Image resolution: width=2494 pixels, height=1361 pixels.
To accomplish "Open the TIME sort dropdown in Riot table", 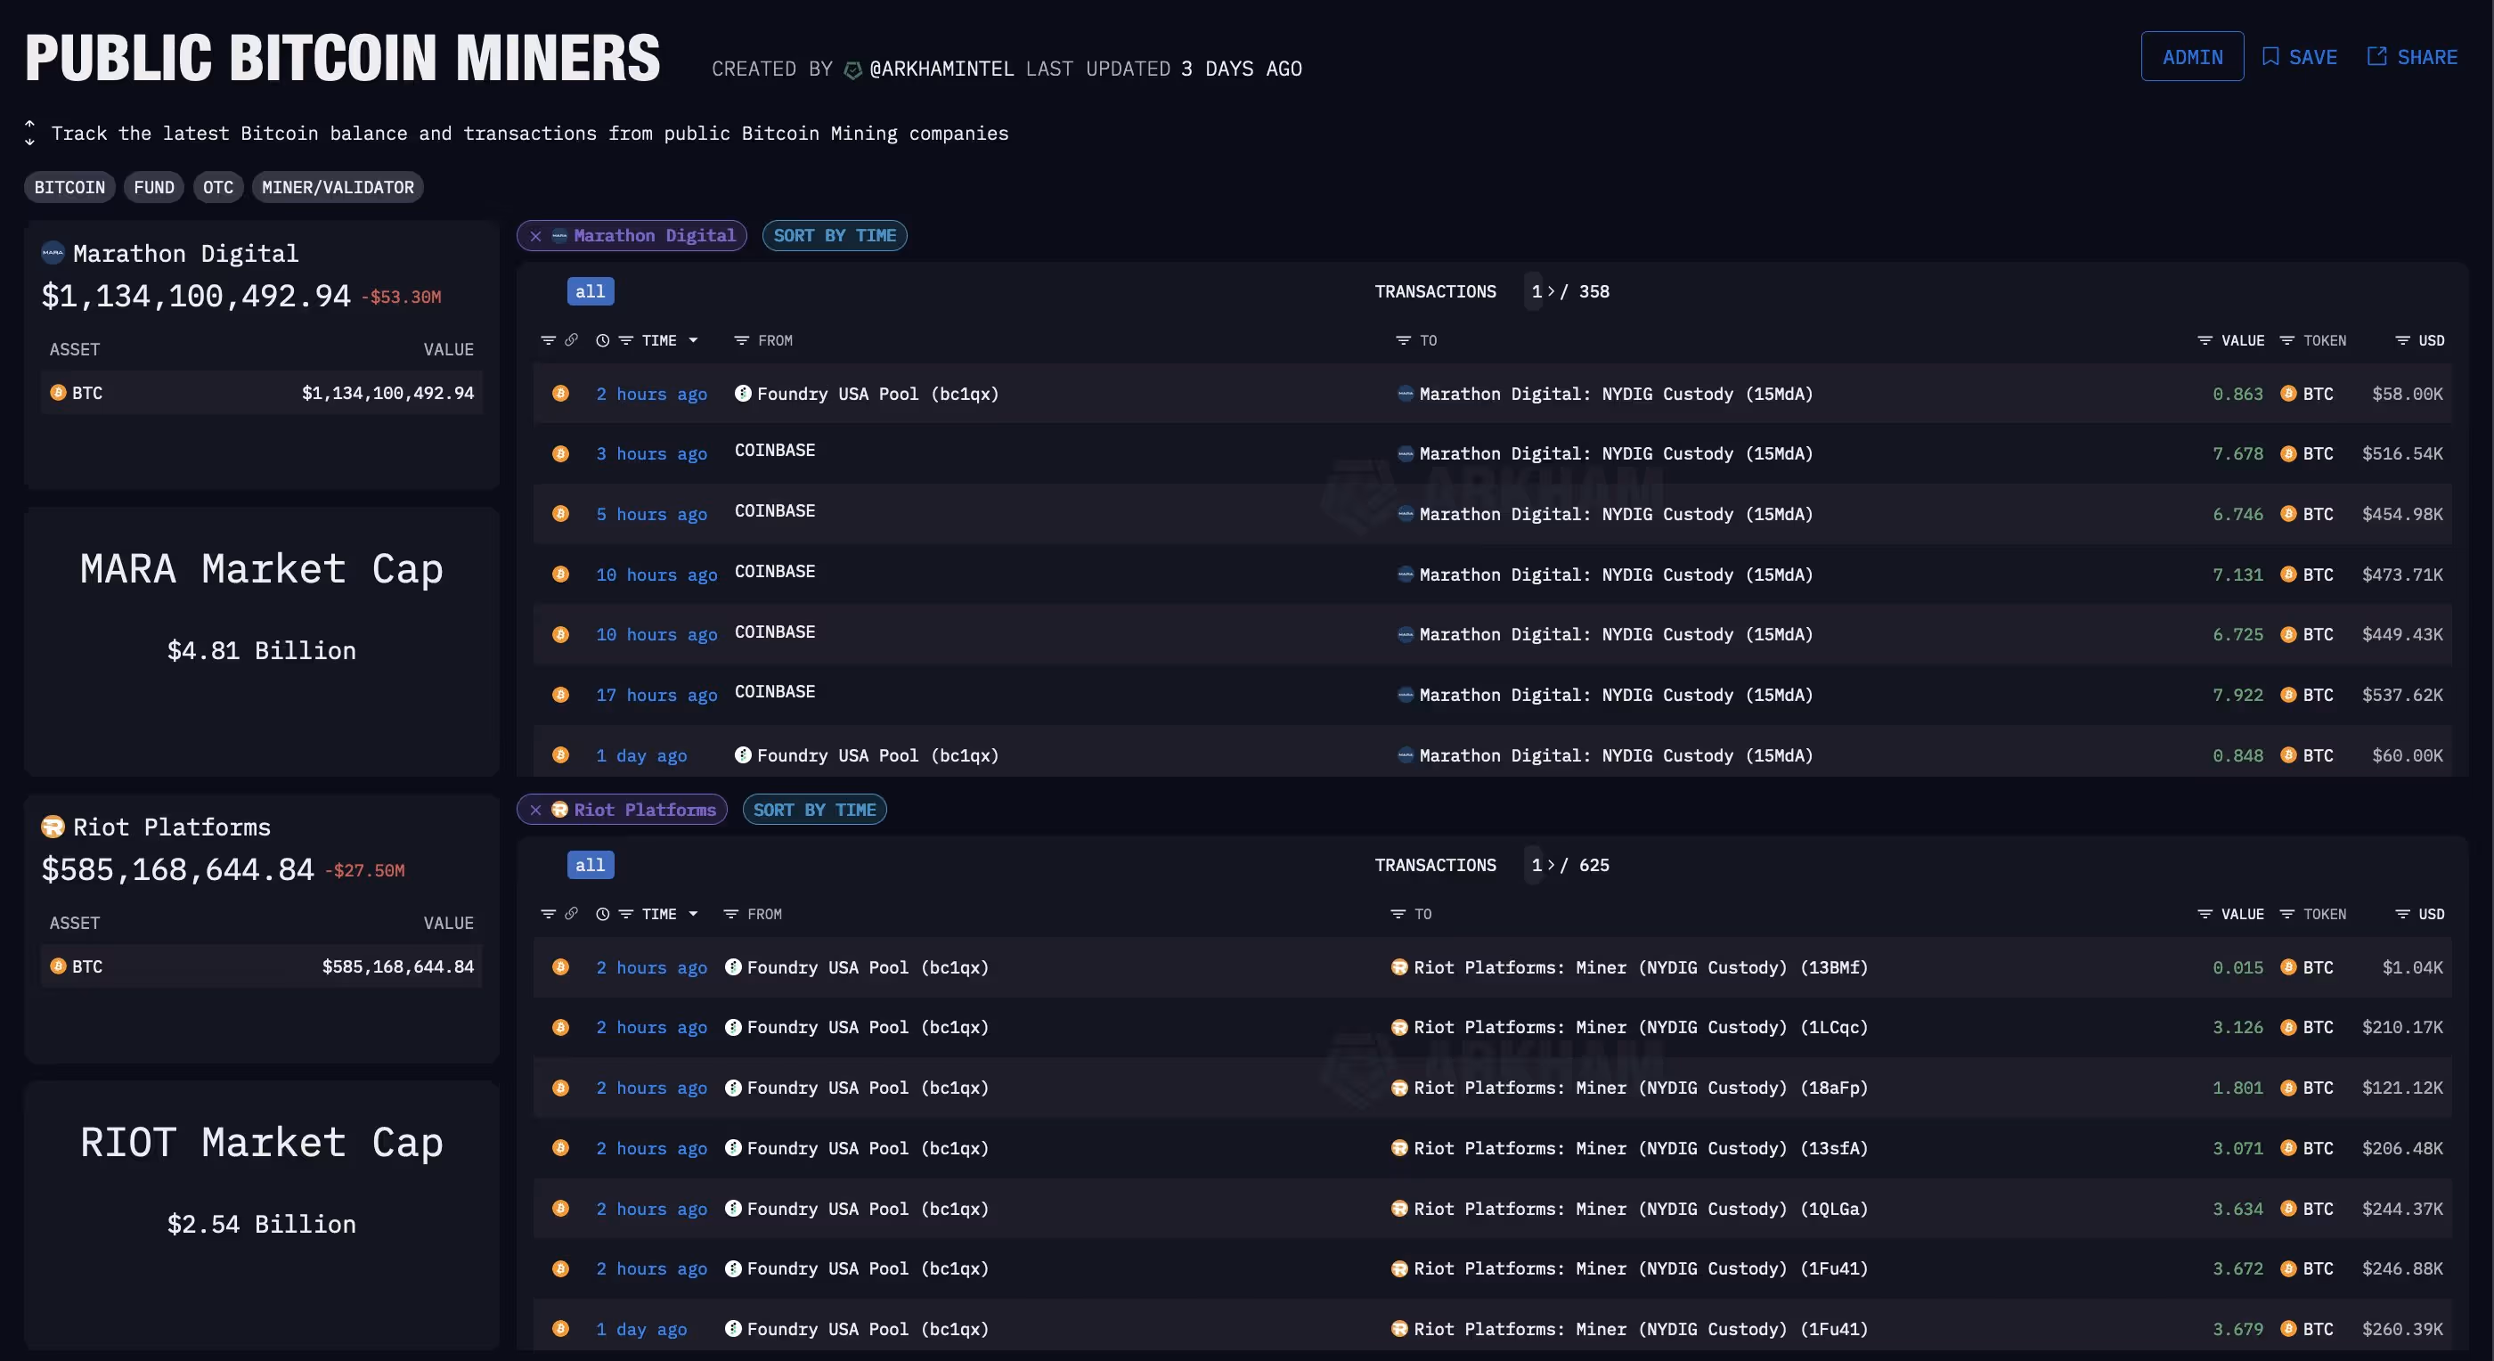I will click(693, 914).
